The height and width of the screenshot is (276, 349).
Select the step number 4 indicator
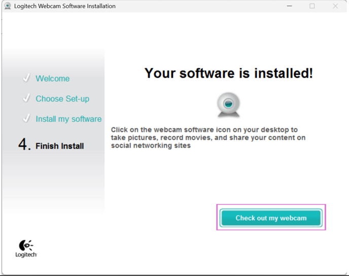click(x=24, y=145)
